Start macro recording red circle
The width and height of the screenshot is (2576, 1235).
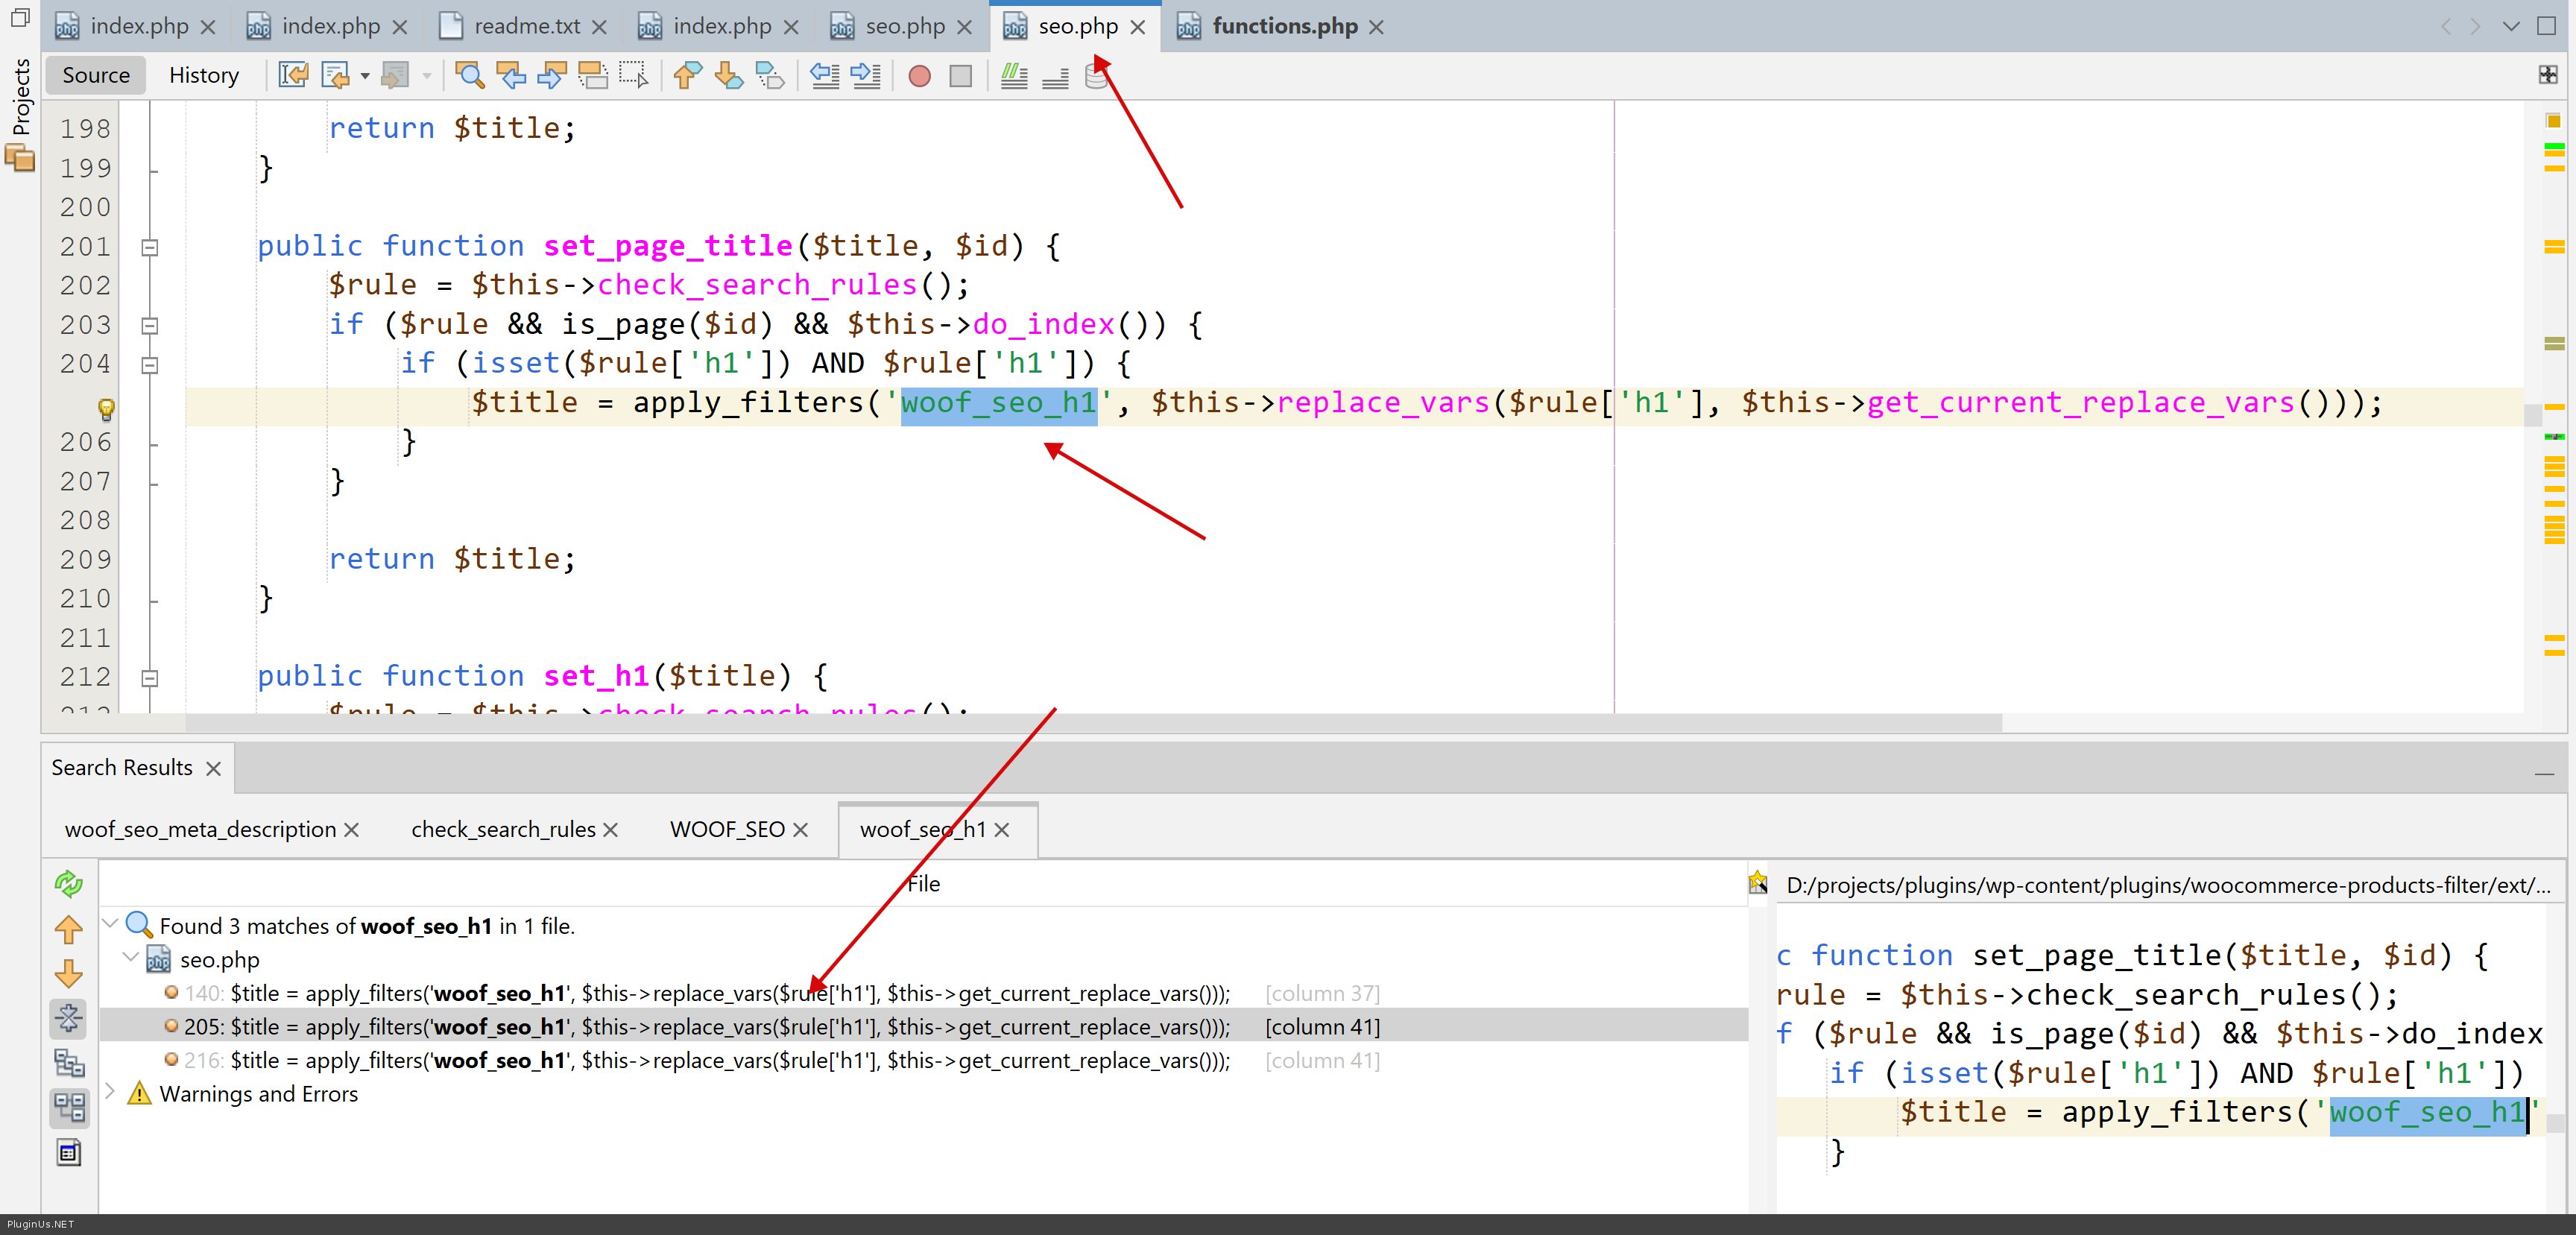[x=919, y=76]
